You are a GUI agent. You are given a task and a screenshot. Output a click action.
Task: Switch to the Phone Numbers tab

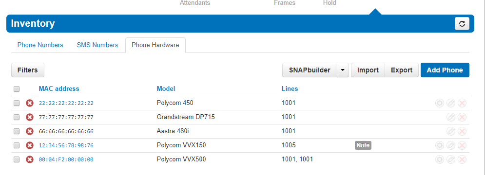click(x=40, y=45)
